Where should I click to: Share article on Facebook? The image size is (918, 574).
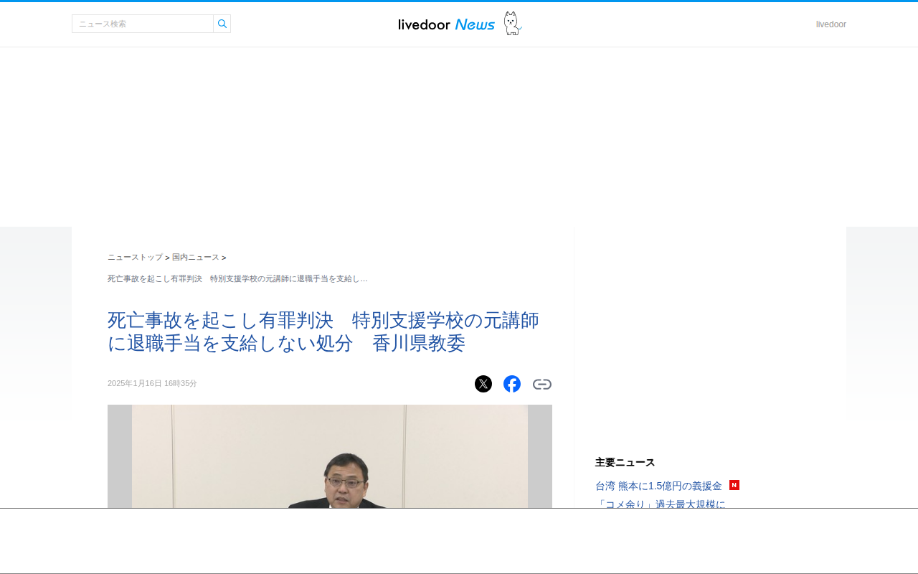click(x=512, y=384)
